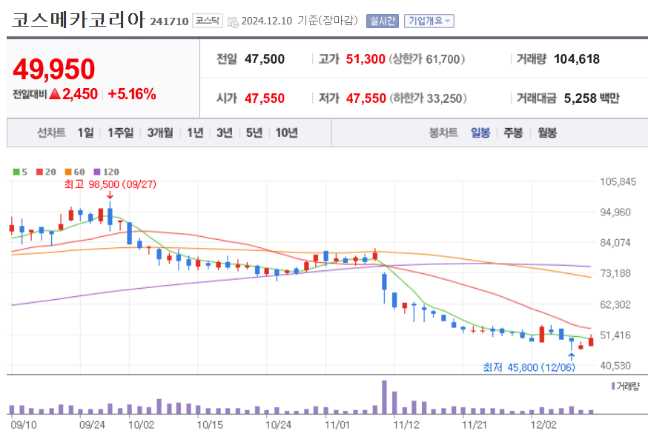Select the 1주일 line chart tab
Viewport: 648px width, 442px height.
coord(120,133)
